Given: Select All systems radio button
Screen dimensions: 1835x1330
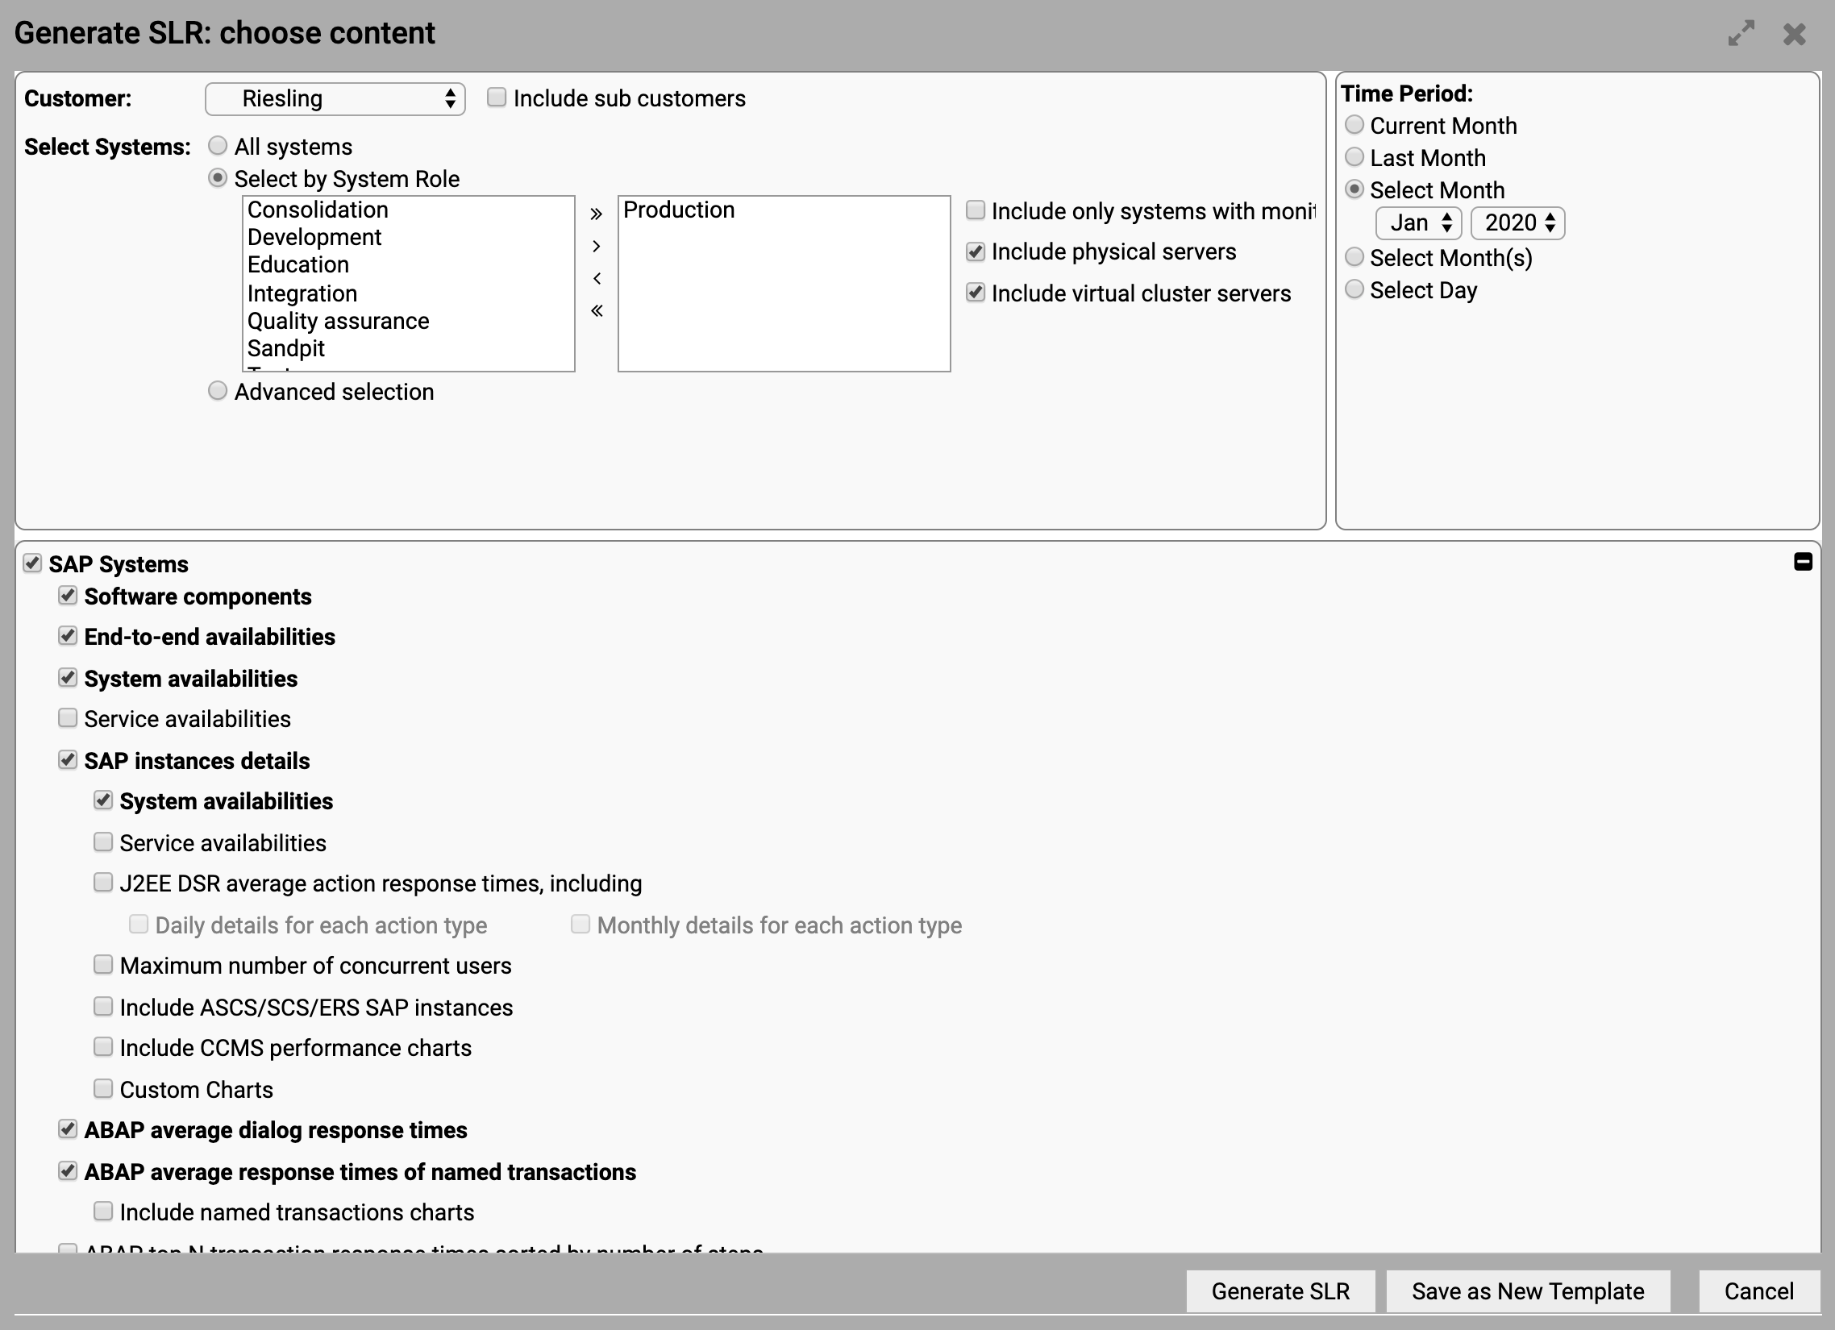Looking at the screenshot, I should (x=218, y=145).
